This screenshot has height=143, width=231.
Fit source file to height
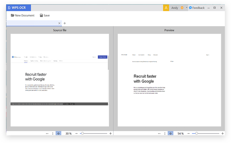(53, 134)
